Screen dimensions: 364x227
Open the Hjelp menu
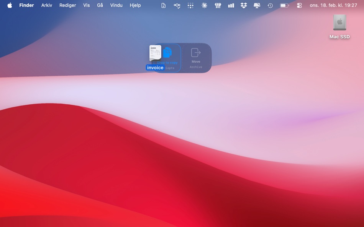(135, 5)
